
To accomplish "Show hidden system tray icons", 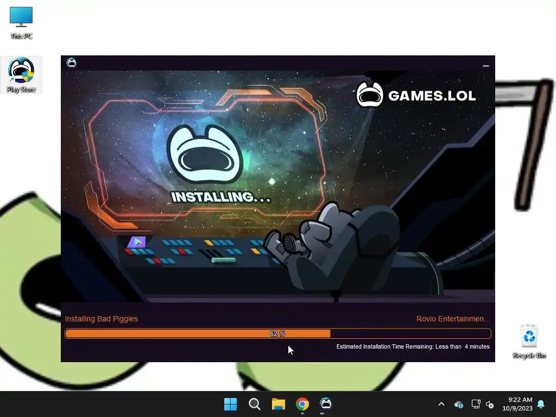I will (441, 404).
